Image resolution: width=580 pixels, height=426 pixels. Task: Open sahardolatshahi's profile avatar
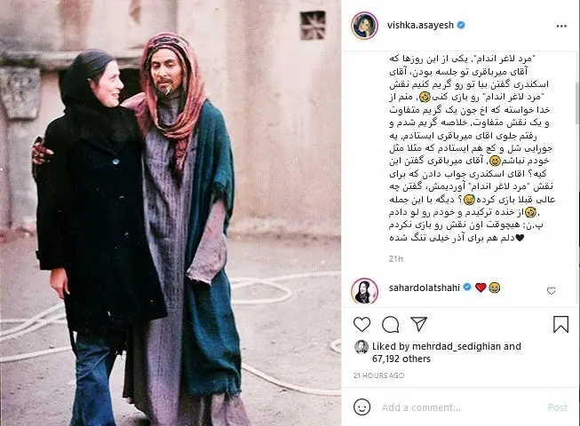point(364,291)
